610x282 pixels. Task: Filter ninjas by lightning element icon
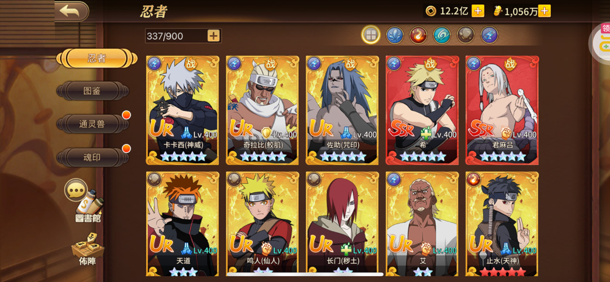click(490, 35)
